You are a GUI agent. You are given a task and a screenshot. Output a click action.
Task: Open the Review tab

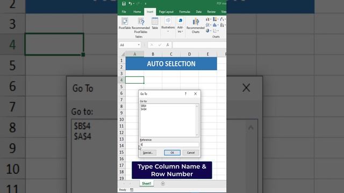(x=211, y=12)
